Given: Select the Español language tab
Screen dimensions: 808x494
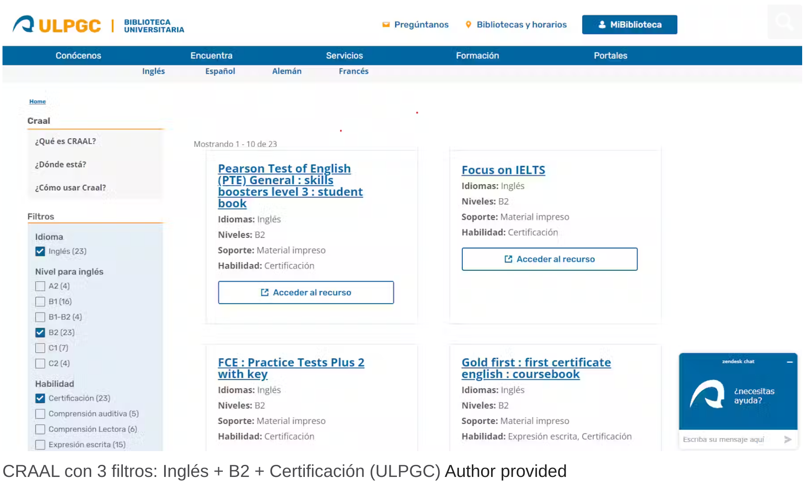Looking at the screenshot, I should click(x=220, y=71).
